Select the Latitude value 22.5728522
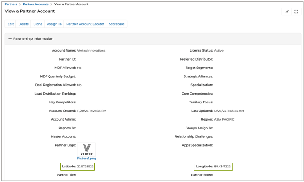The image size is (304, 182). [85, 167]
